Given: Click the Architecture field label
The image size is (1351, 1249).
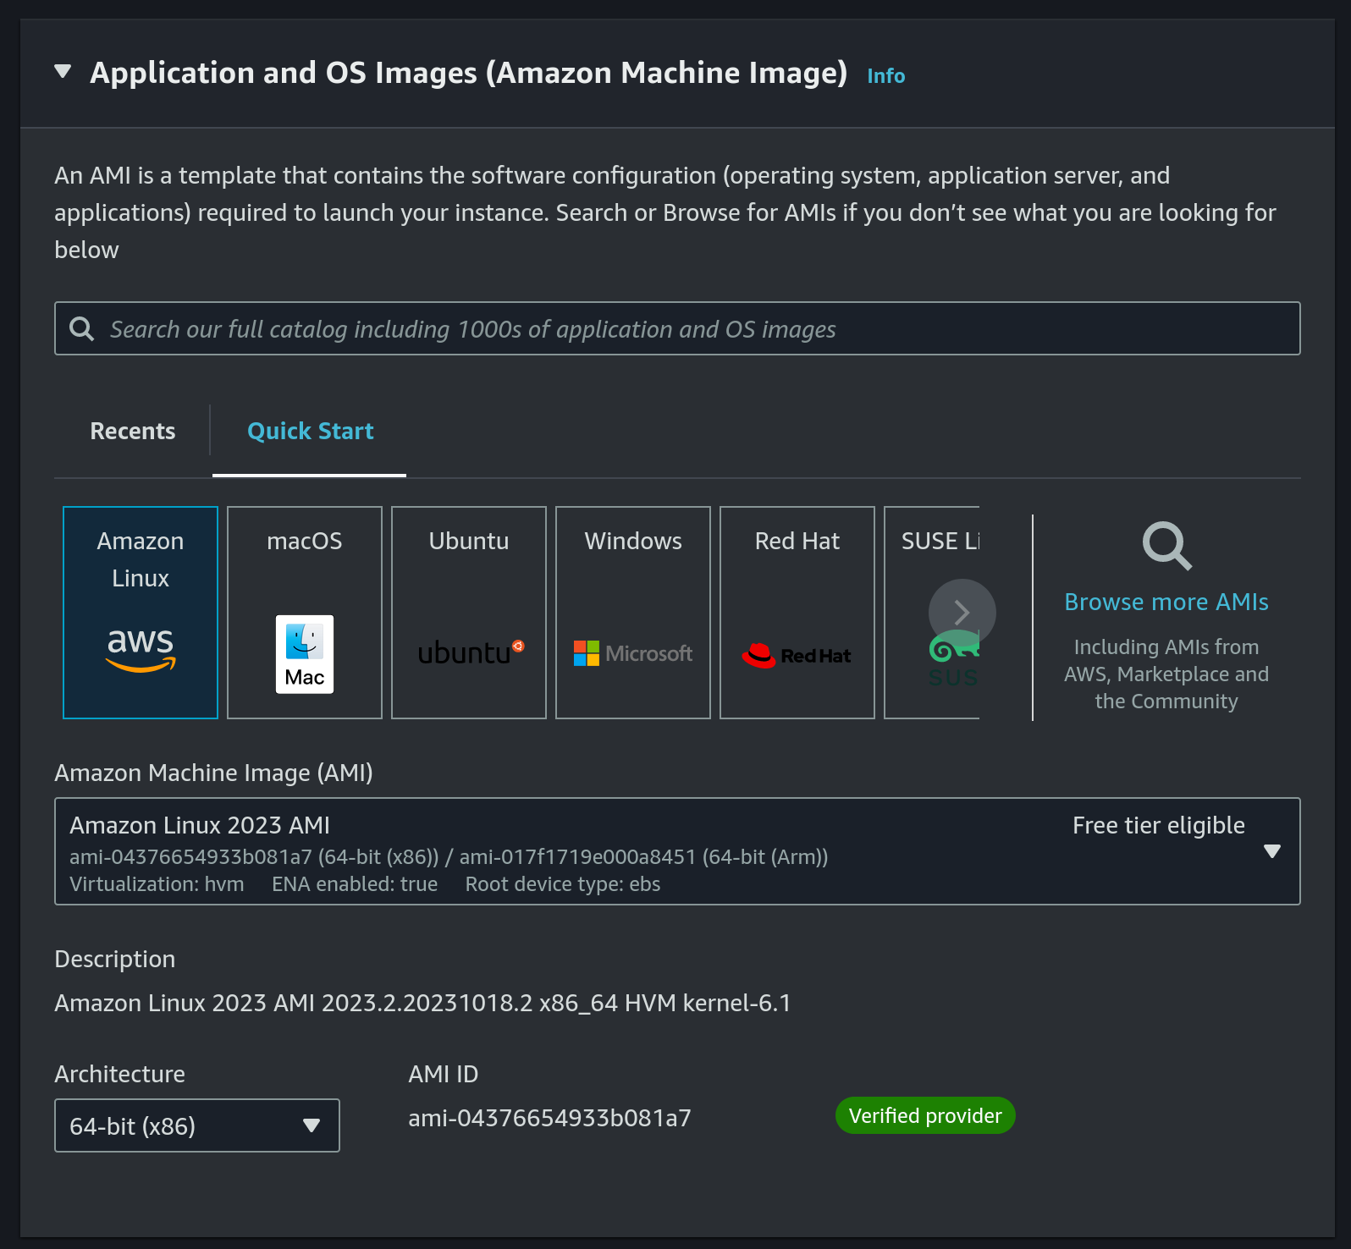Looking at the screenshot, I should click(x=119, y=1074).
